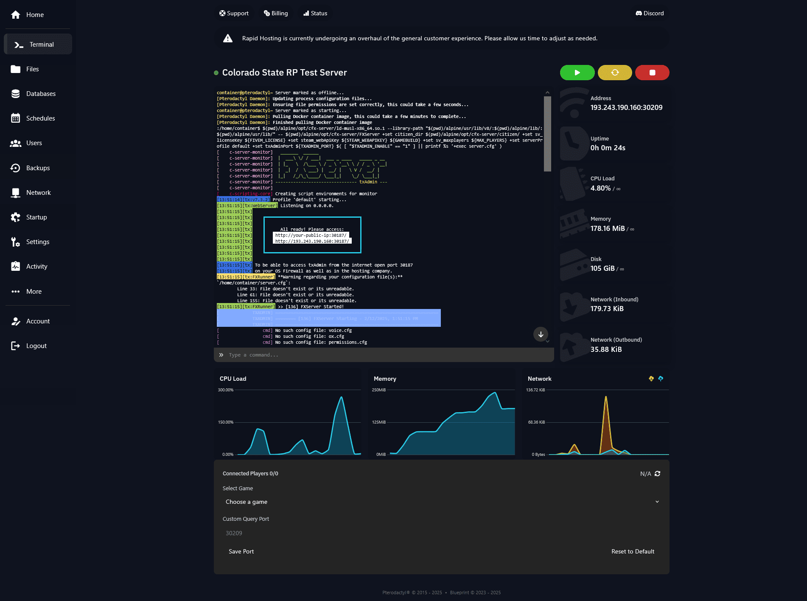Click the Discord logo icon
The image size is (807, 601).
pos(639,13)
